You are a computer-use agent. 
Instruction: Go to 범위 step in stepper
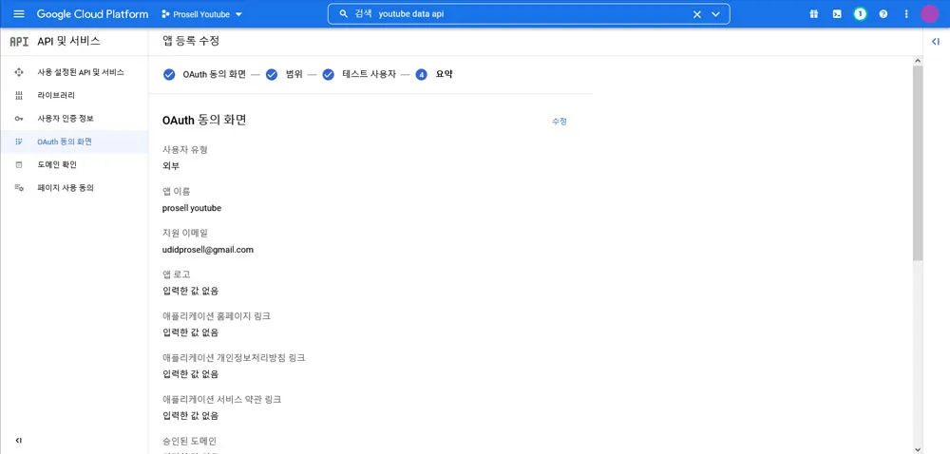[x=284, y=74]
